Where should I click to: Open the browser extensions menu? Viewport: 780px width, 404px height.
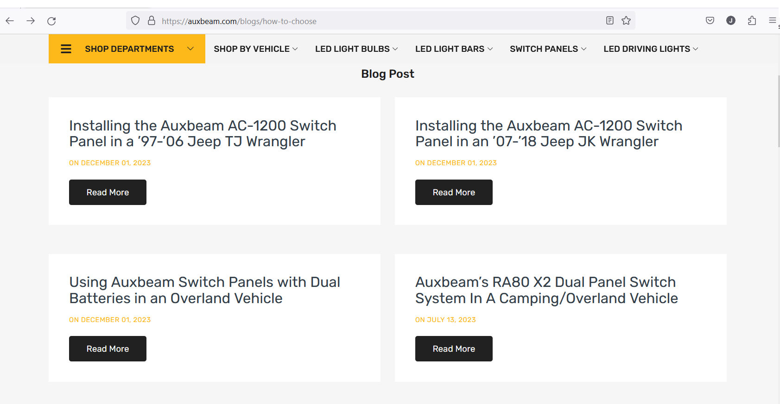coord(752,20)
